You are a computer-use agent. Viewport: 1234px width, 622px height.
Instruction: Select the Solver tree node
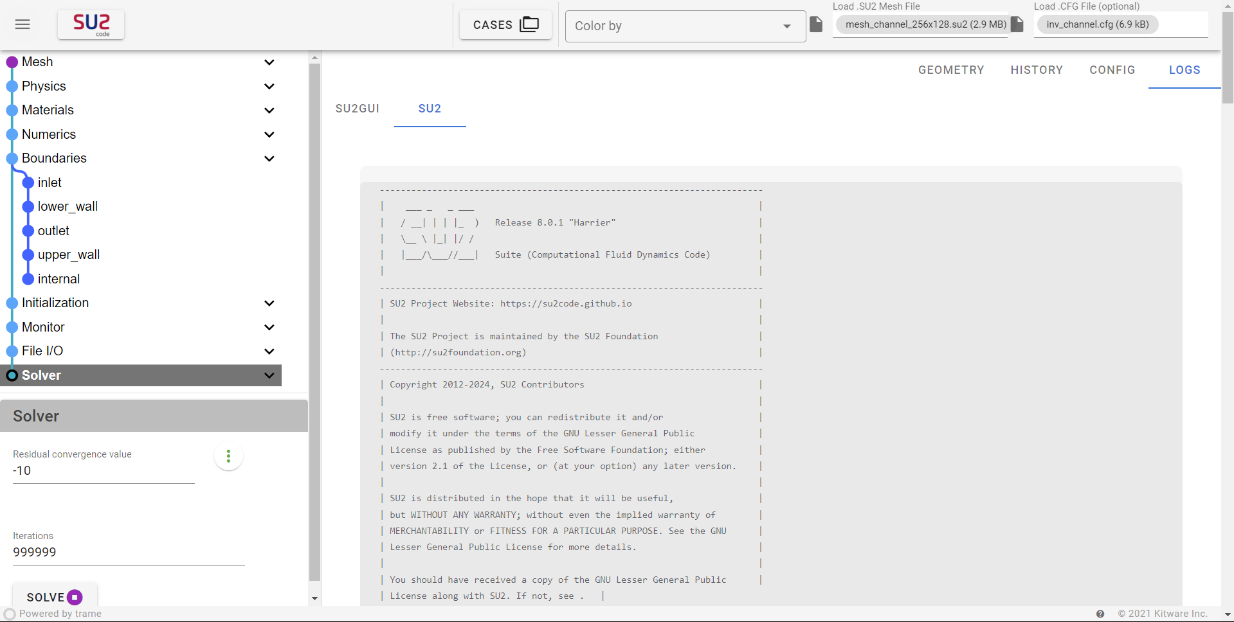click(x=41, y=375)
